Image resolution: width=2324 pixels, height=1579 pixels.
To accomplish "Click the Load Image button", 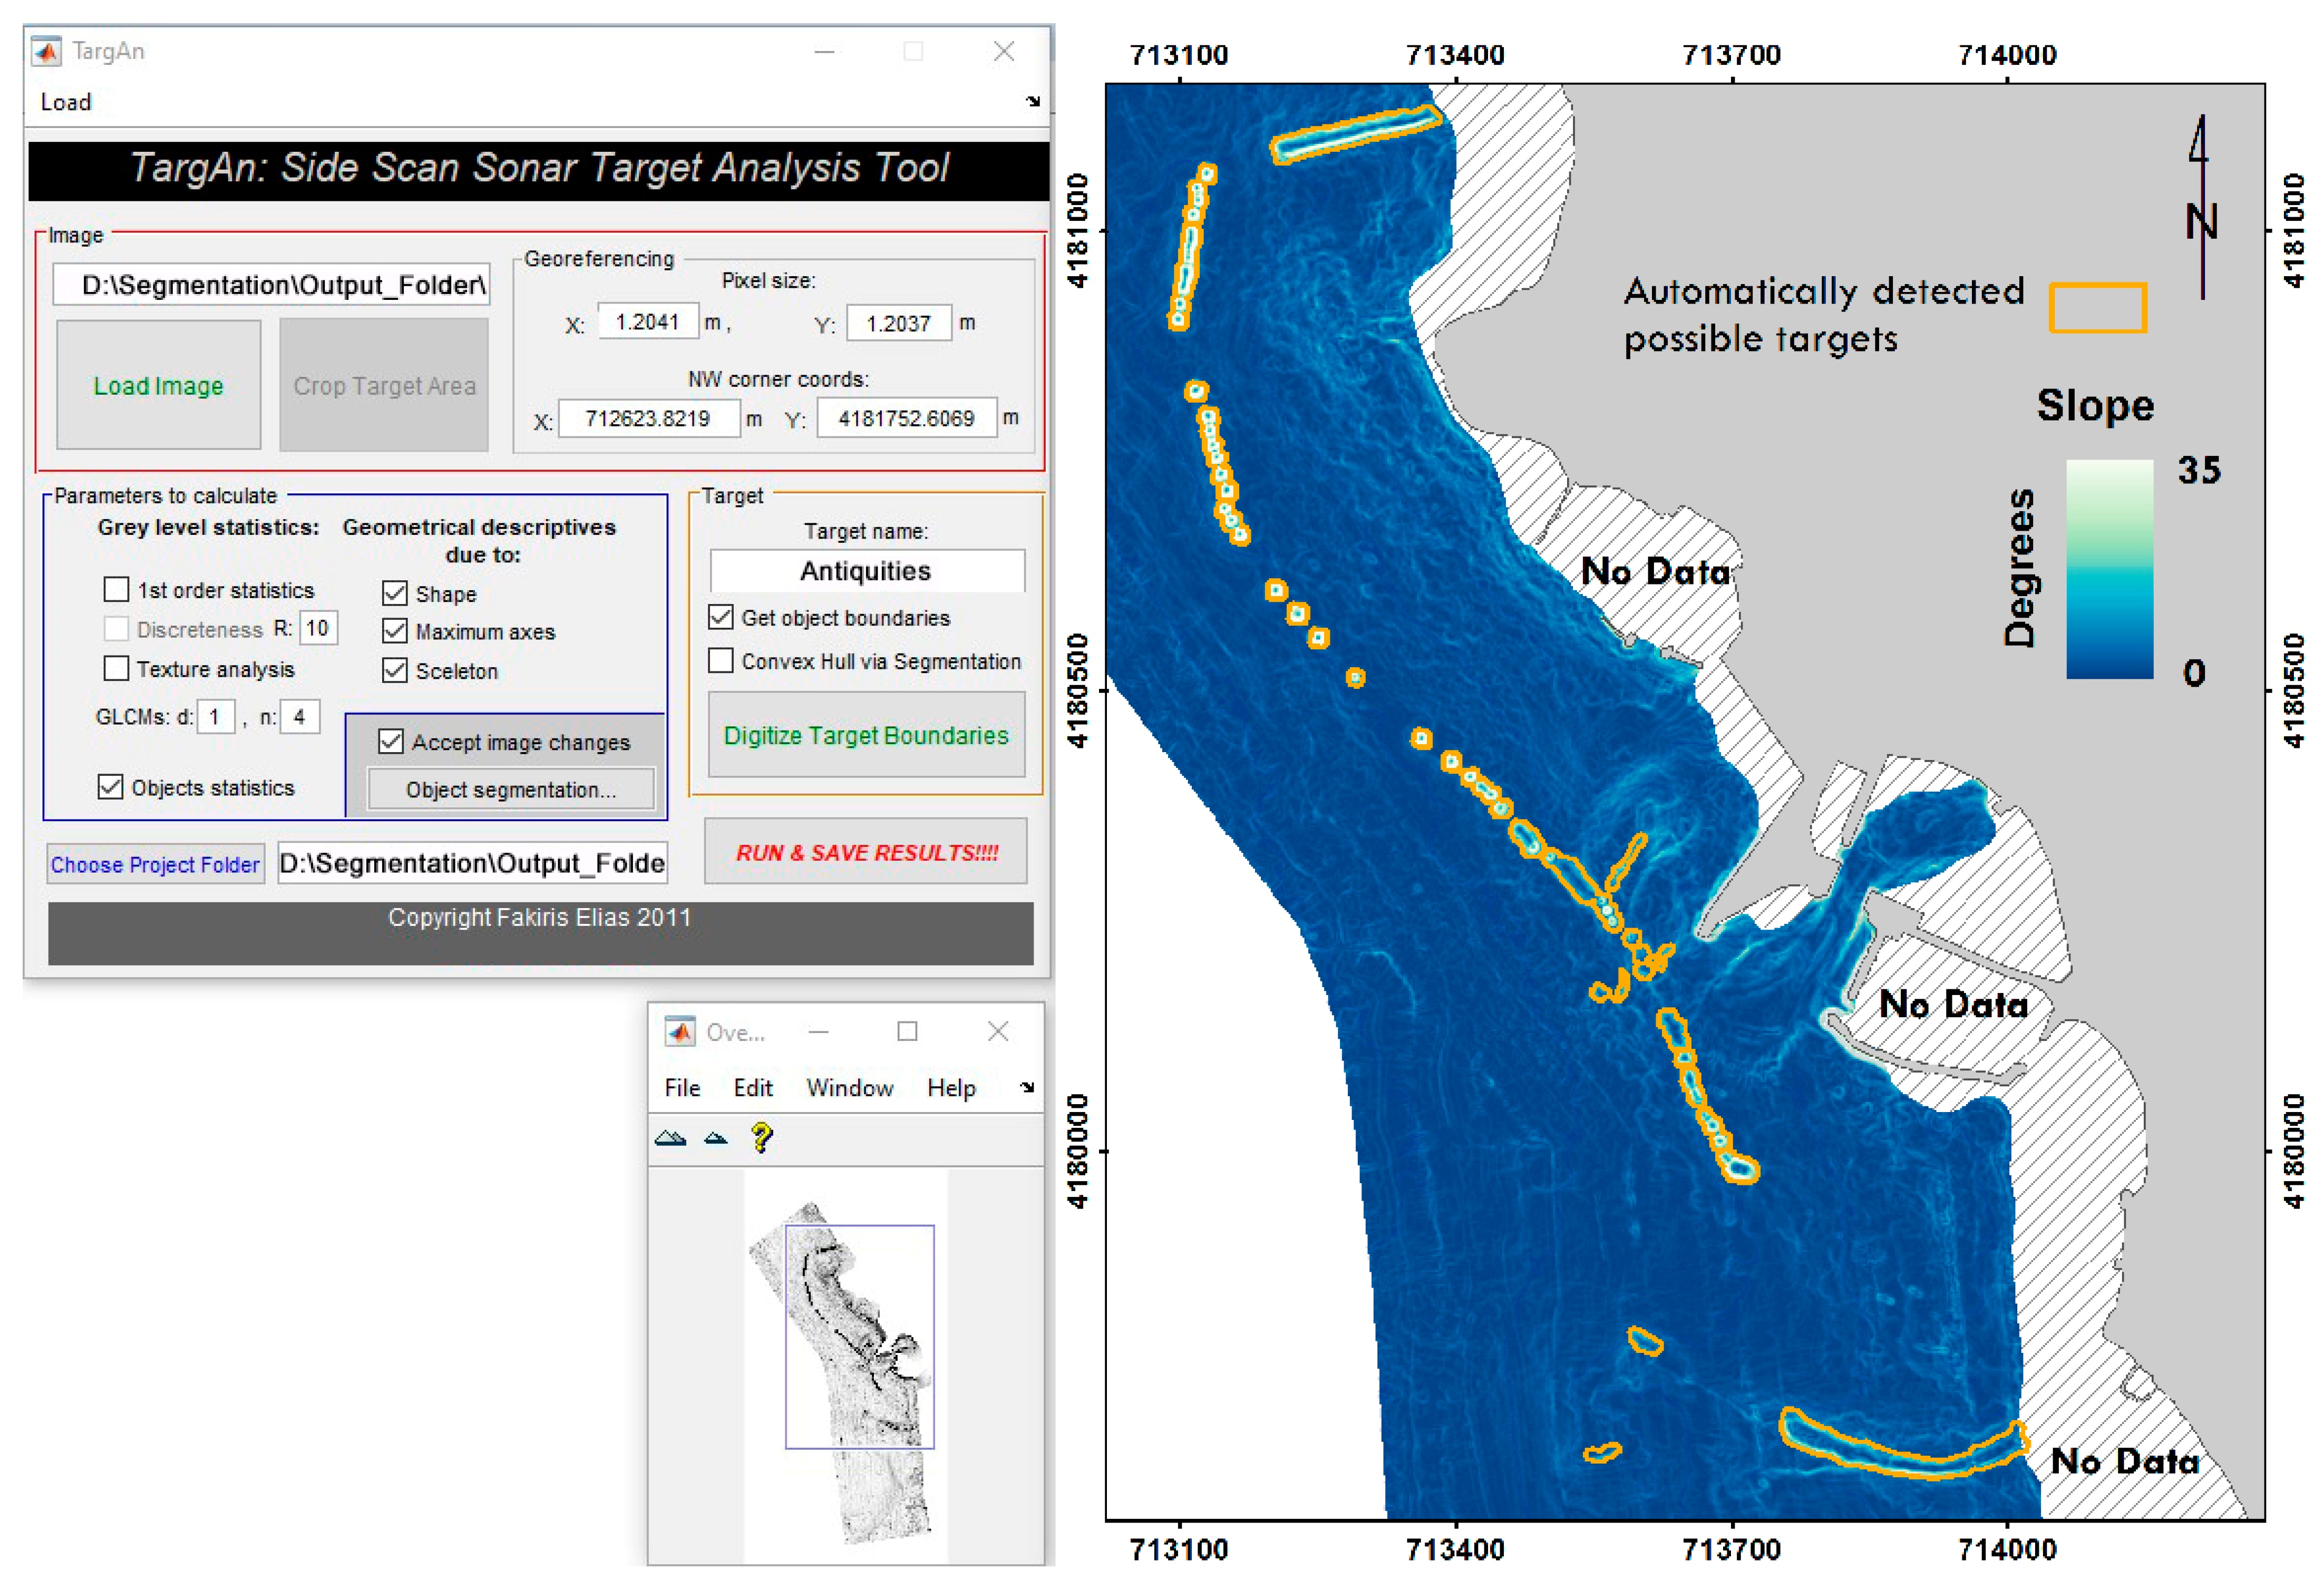I will tap(159, 385).
